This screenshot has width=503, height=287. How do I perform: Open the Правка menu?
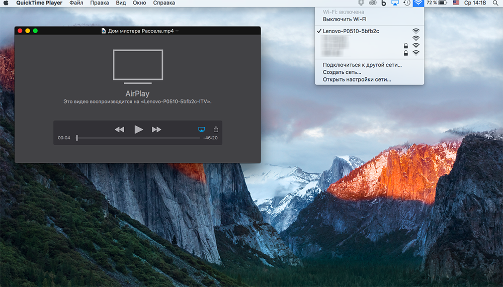coord(100,3)
